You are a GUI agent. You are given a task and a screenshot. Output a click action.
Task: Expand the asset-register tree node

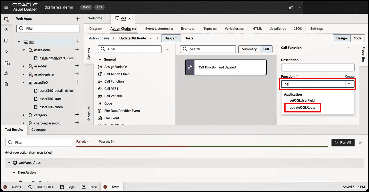(24, 74)
